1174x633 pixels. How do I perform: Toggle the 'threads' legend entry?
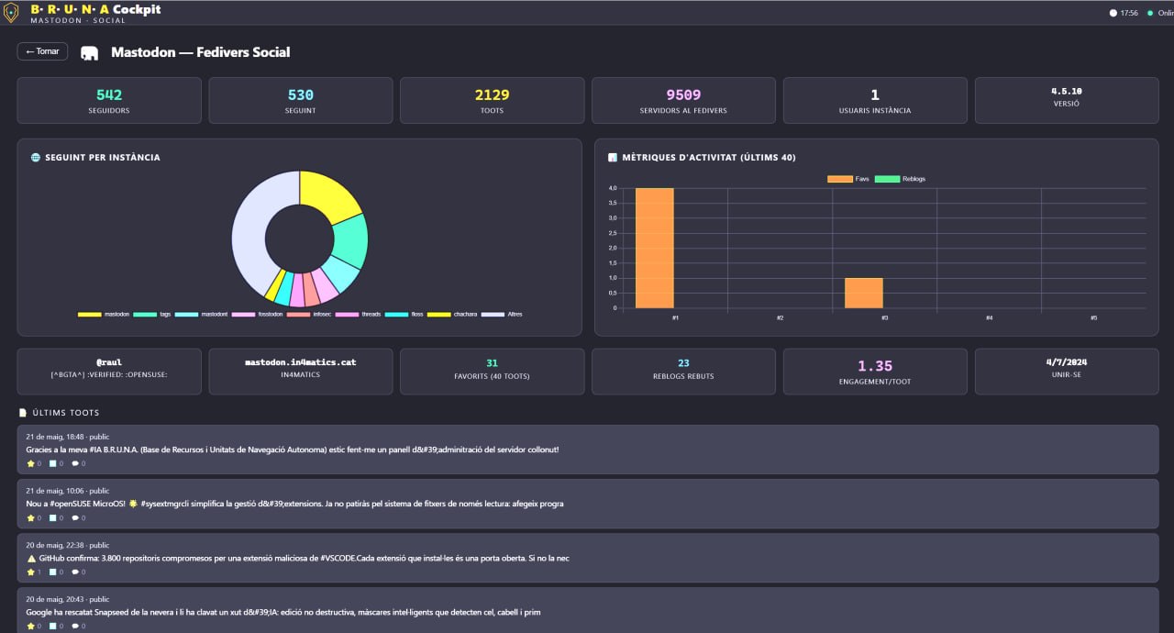tap(358, 315)
